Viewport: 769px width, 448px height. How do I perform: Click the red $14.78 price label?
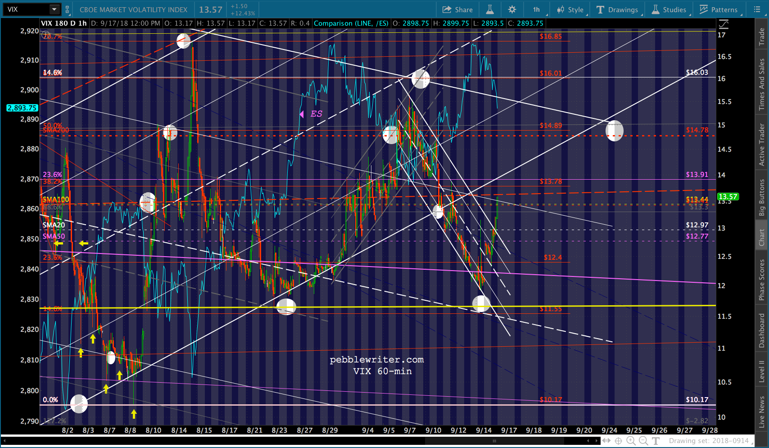point(697,130)
